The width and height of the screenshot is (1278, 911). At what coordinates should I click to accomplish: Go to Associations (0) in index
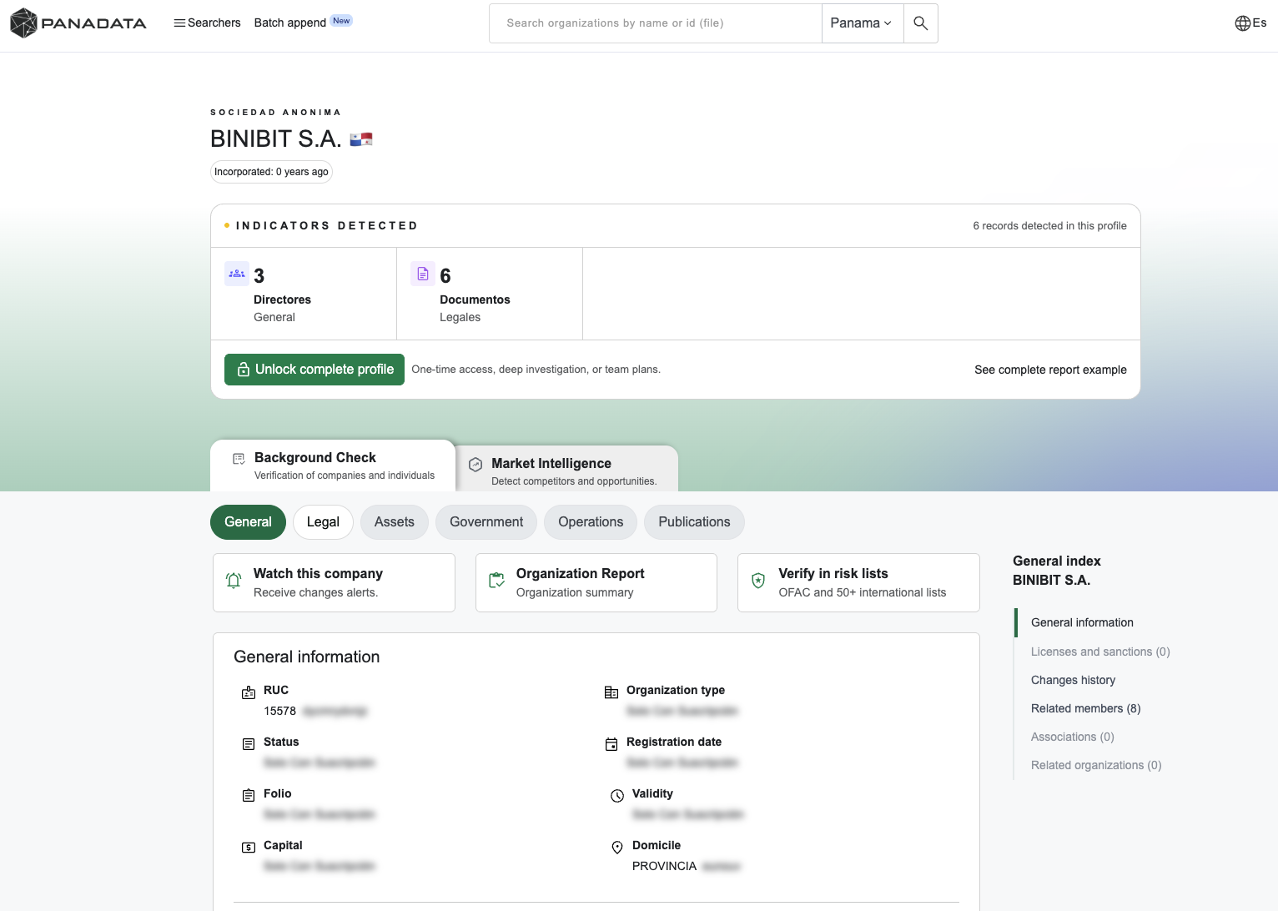point(1072,737)
